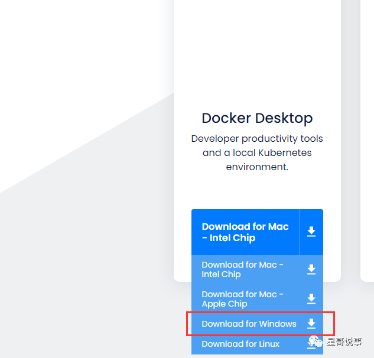Click download arrow on bold Mac Intel button
The width and height of the screenshot is (374, 358).
point(311,232)
